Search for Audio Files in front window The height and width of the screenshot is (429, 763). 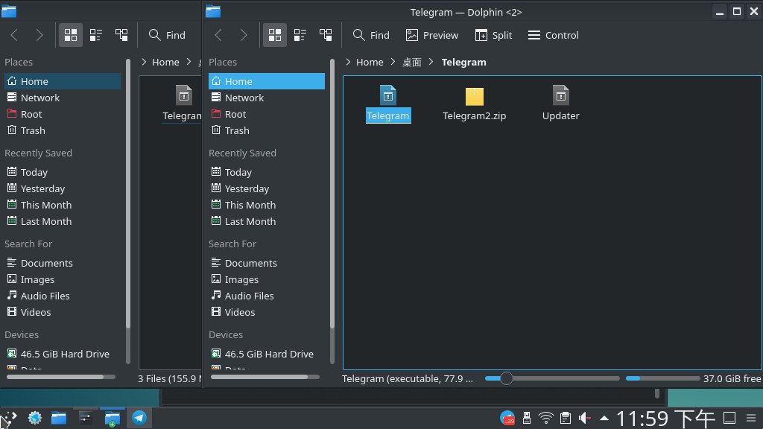tap(267, 296)
